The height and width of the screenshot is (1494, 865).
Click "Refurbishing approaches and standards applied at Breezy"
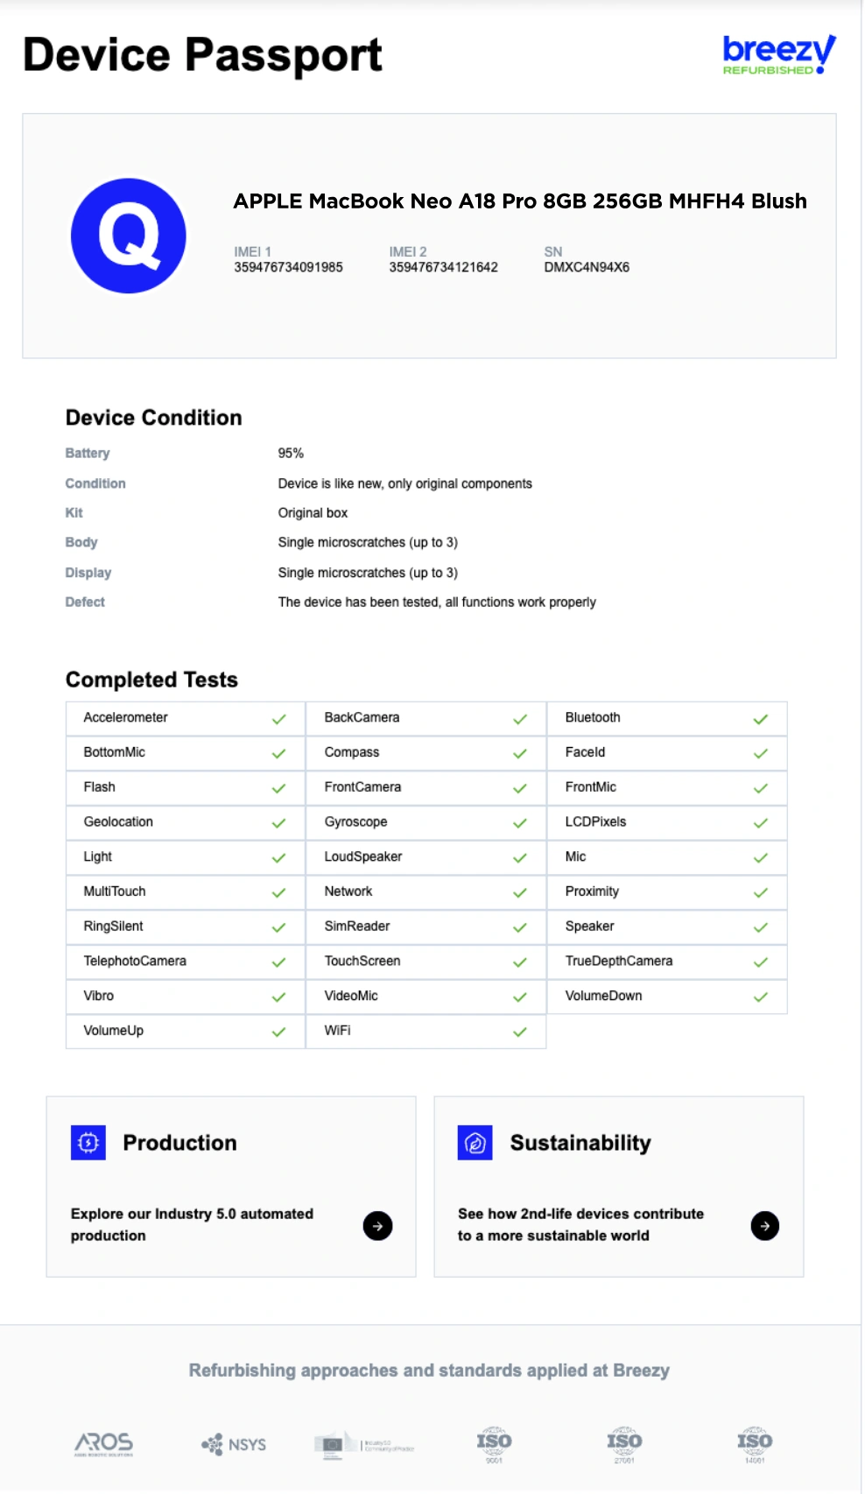pos(429,1371)
